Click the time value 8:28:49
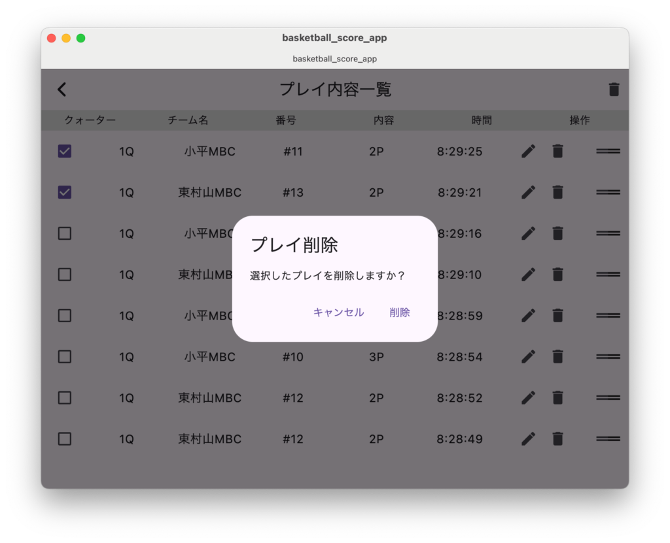 460,439
